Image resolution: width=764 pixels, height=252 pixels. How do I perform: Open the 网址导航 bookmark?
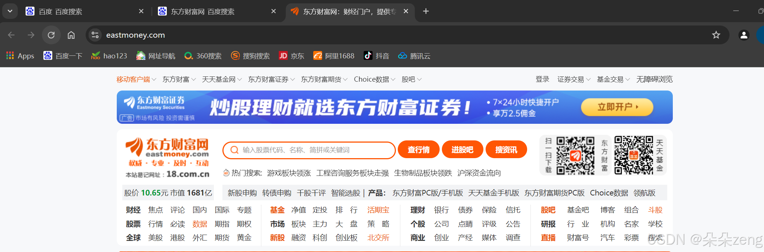pyautogui.click(x=155, y=56)
